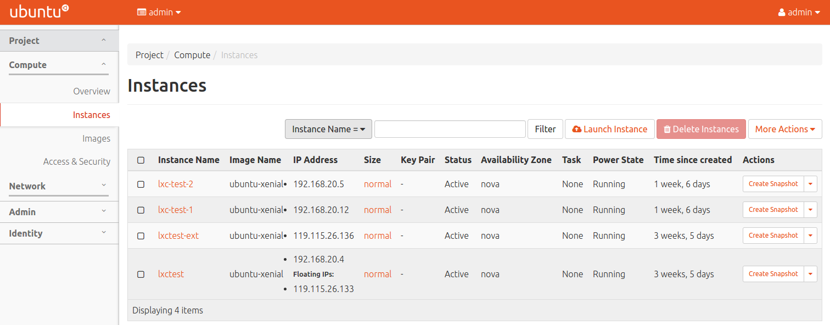Click the Status column header
Image resolution: width=830 pixels, height=325 pixels.
point(458,160)
